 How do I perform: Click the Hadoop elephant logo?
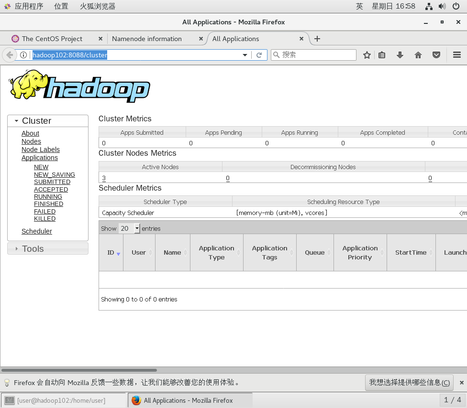pyautogui.click(x=79, y=86)
